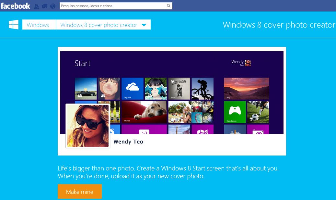
Task: Focus the Pesquisa pessoas, locais e coisas field
Action: click(112, 6)
